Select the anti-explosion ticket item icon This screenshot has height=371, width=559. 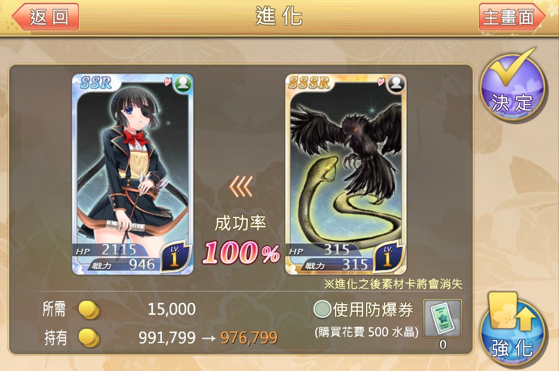[x=443, y=318]
